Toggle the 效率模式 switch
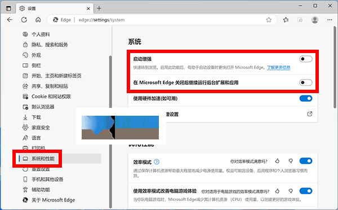This screenshot has height=210, width=338. click(306, 161)
